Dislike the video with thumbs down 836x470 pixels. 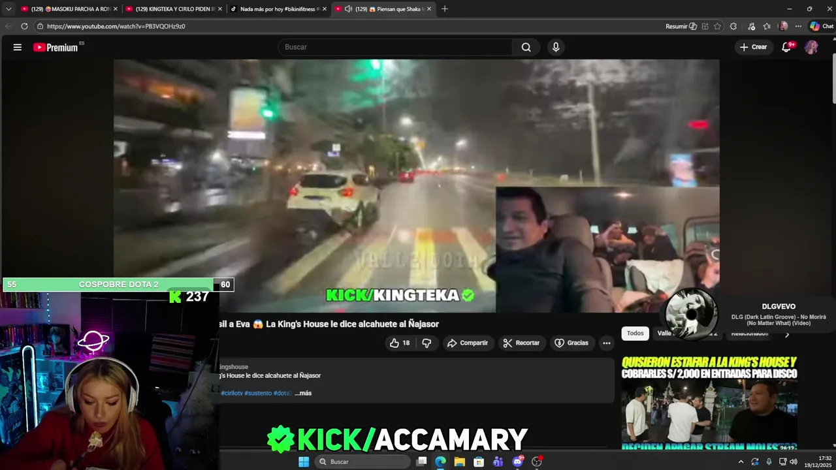(426, 343)
